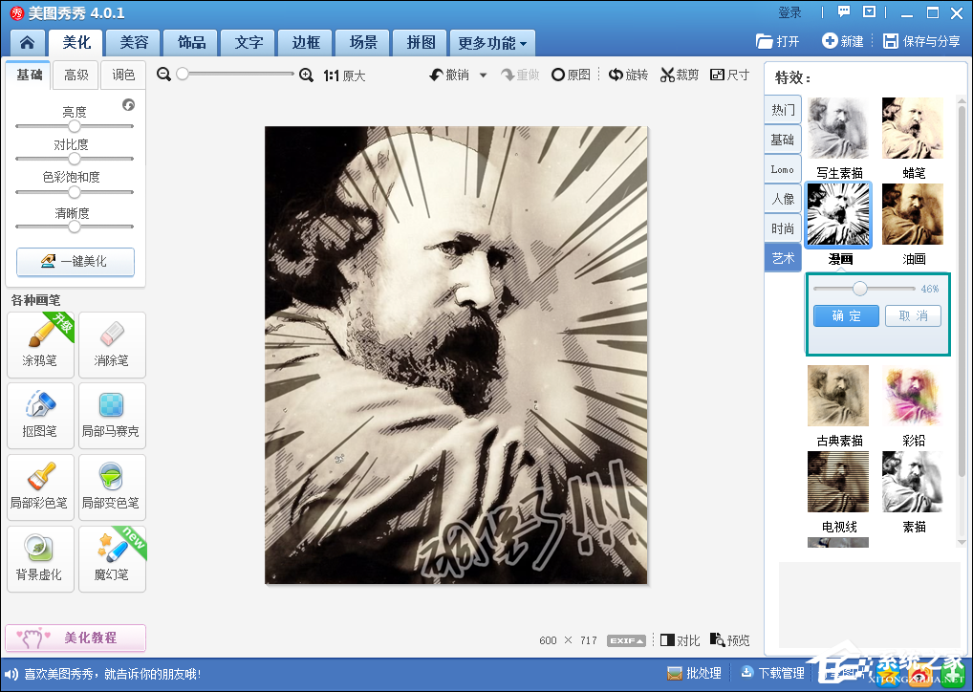Select the 涂鸦笔 doodle brush tool

click(x=40, y=344)
